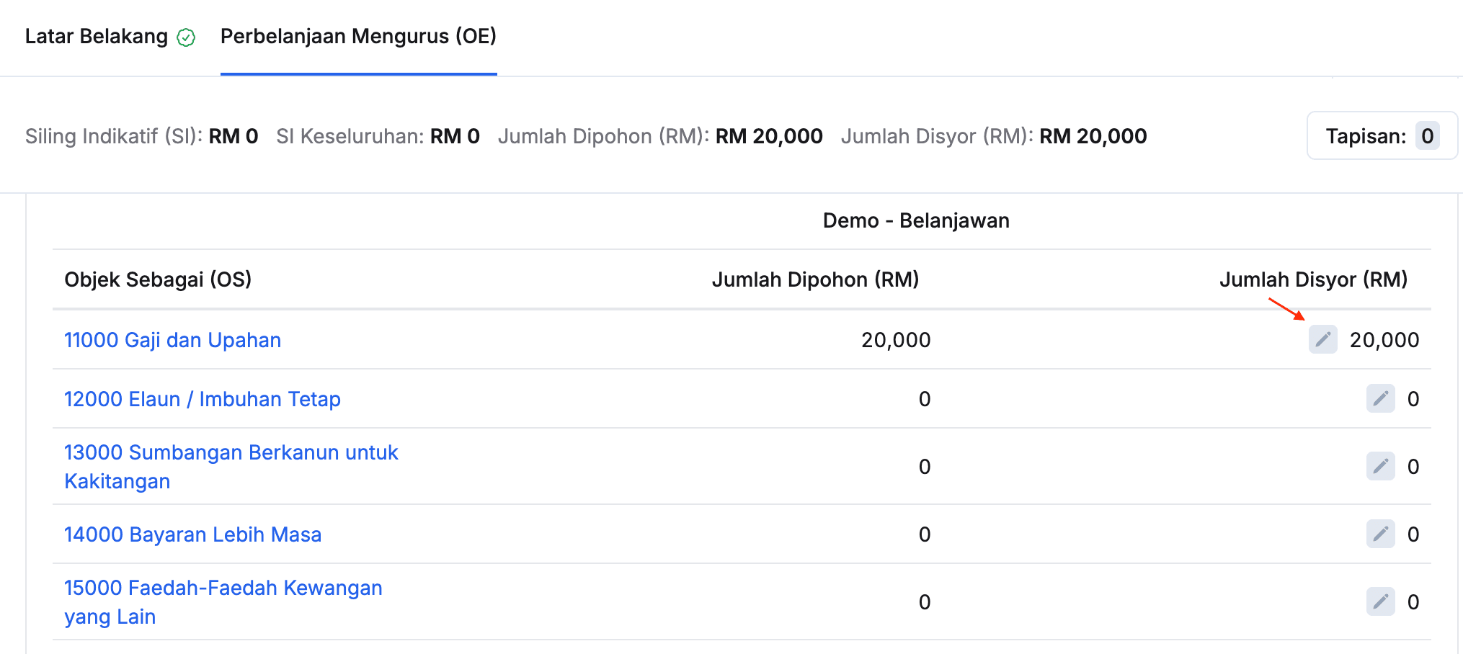Screen dimensions: 1463x654
Task: Click pencil icon for 12000 Elaun / Imbuhan Tetap
Action: point(1380,398)
